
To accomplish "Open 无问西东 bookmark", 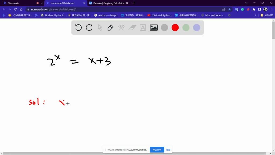I will pos(133,15).
